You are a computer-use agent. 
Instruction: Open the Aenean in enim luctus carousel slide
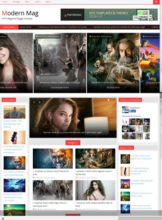(113, 63)
